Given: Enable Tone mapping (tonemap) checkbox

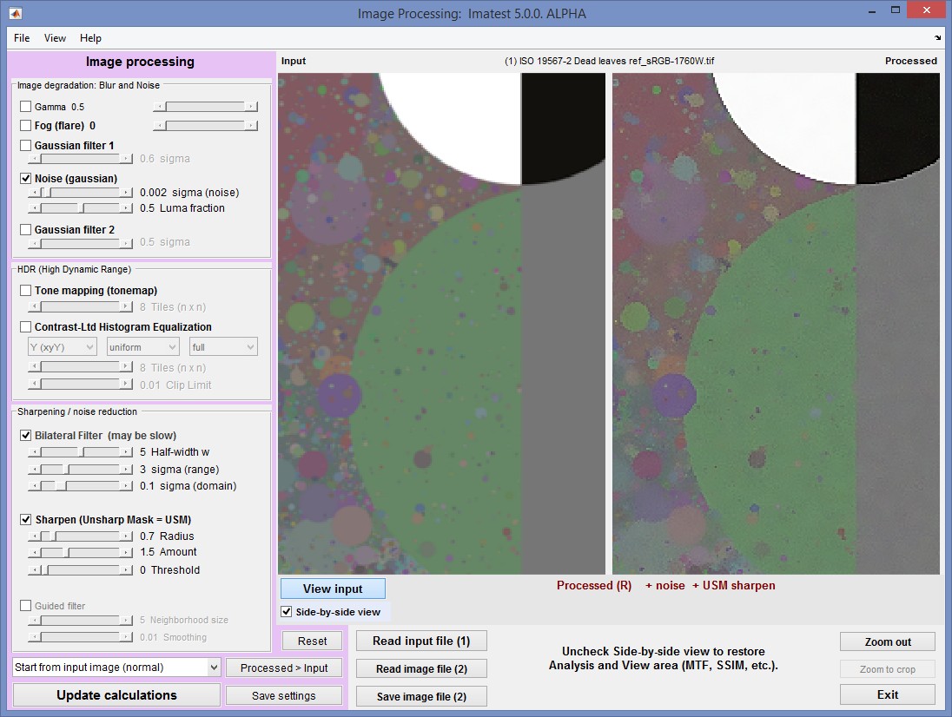Looking at the screenshot, I should pyautogui.click(x=25, y=291).
